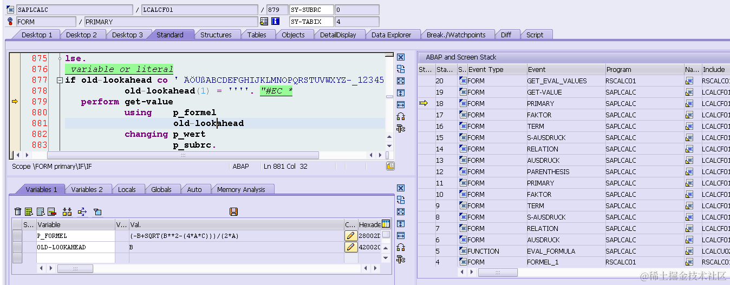Click the Variable column header
The image size is (730, 285).
coord(75,224)
